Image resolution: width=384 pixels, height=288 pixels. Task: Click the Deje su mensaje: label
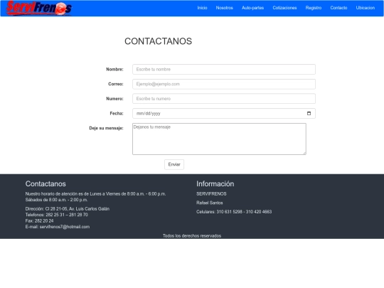click(x=106, y=128)
